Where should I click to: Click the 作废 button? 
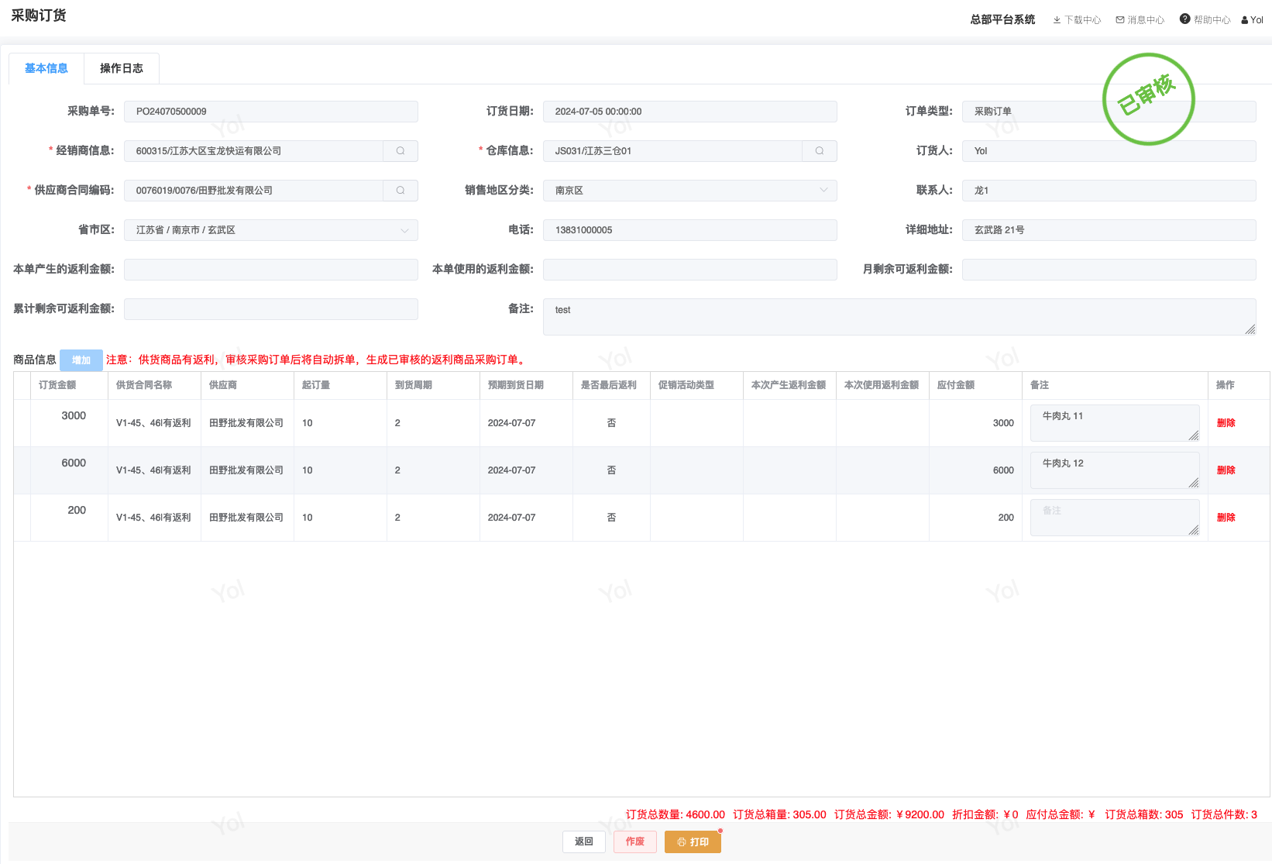tap(635, 842)
